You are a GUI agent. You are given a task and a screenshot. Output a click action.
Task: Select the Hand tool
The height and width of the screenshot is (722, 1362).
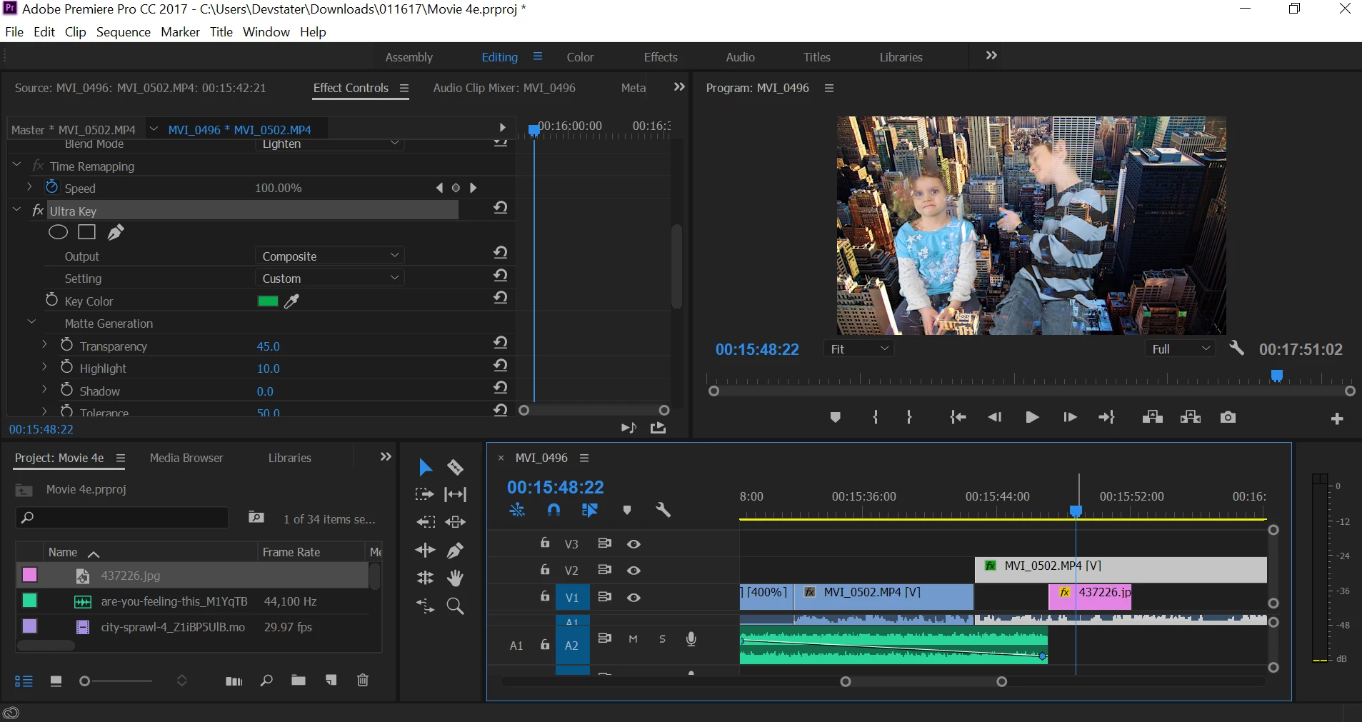coord(455,578)
